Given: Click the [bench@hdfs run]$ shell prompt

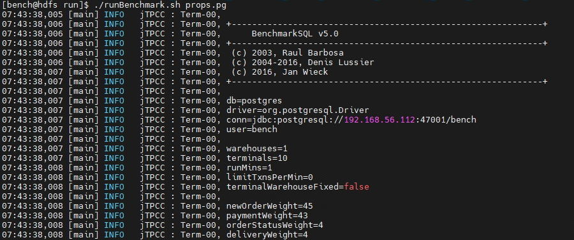Looking at the screenshot, I should (x=45, y=5).
